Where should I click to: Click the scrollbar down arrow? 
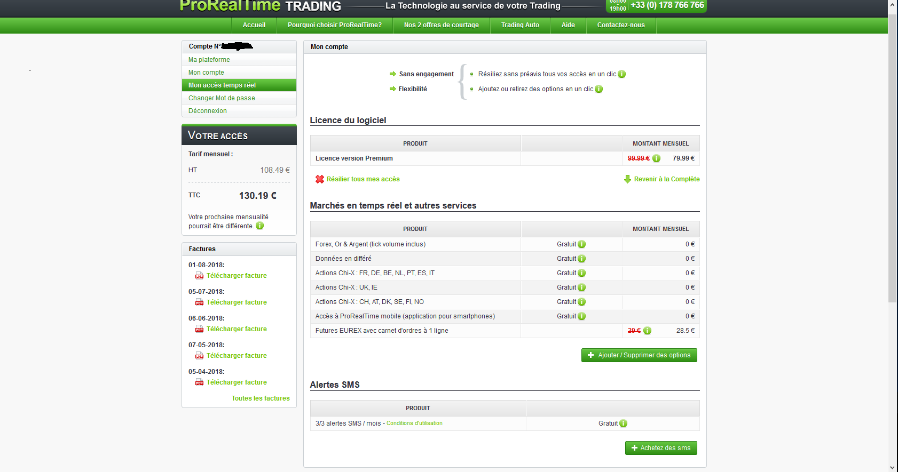pos(893,468)
